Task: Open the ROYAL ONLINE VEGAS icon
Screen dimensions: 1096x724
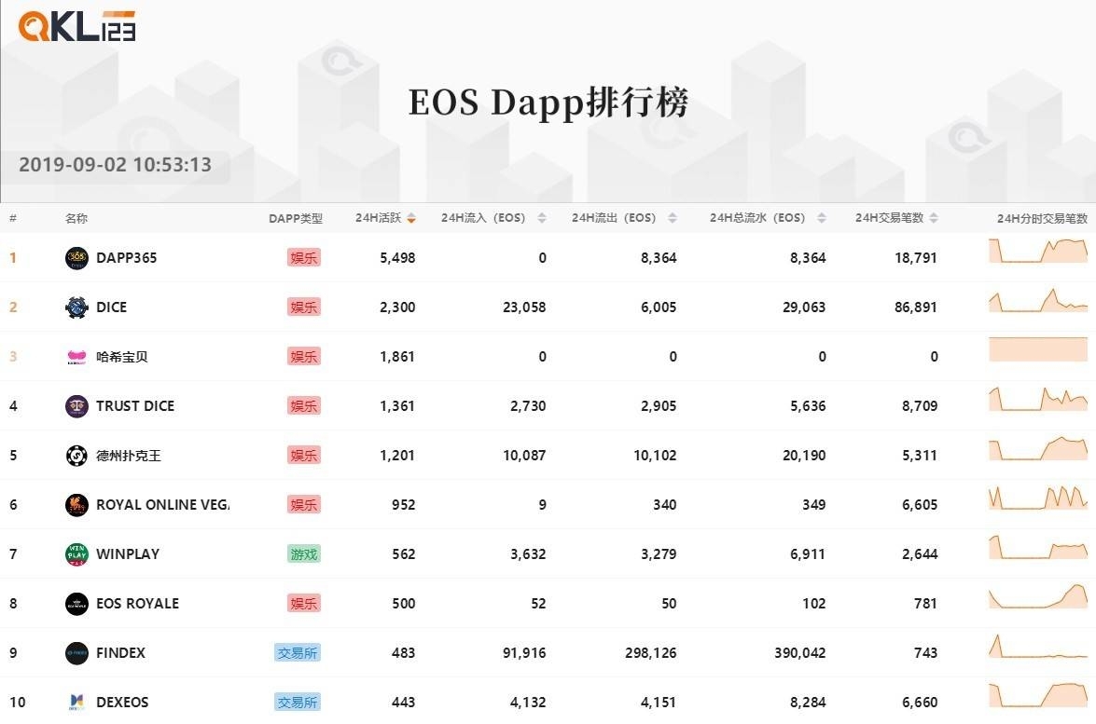Action: coord(76,505)
